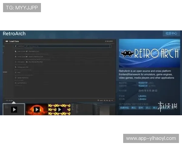Screen dimensions: 182x146
Task: Click the Configuration File wrench icon
Action: click(x=15, y=67)
